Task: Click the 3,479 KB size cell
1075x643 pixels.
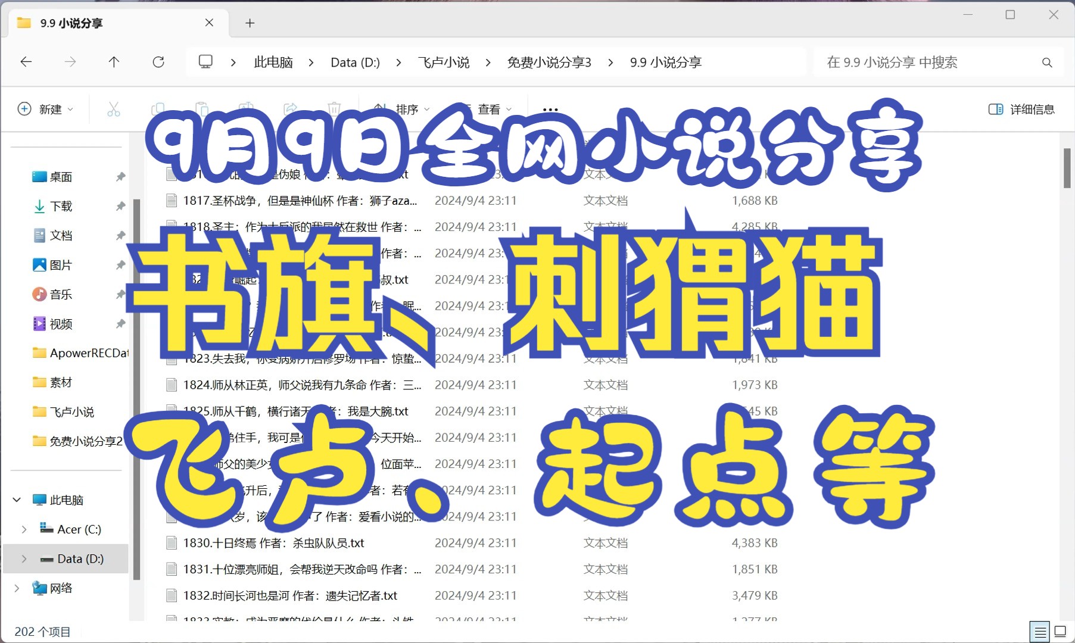Action: coord(755,595)
